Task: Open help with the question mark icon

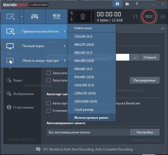Action: (137, 4)
